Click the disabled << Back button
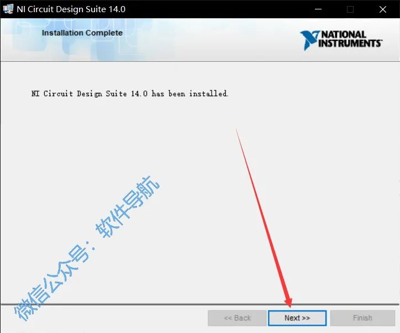Screen dimensions: 400x333 237,318
